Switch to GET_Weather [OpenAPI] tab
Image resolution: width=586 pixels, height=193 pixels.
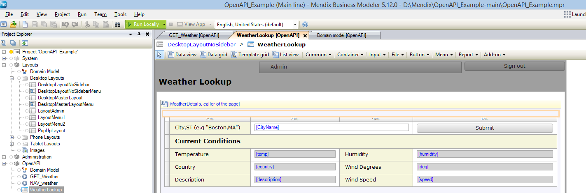point(194,35)
